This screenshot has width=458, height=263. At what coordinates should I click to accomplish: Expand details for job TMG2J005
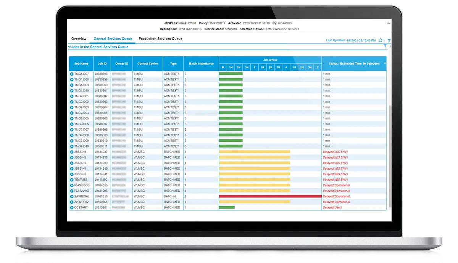point(72,119)
